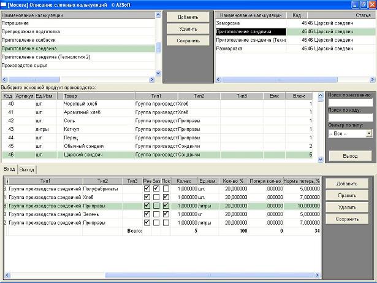Select Соль product row
This screenshot has width=377, height=283.
pyautogui.click(x=158, y=121)
